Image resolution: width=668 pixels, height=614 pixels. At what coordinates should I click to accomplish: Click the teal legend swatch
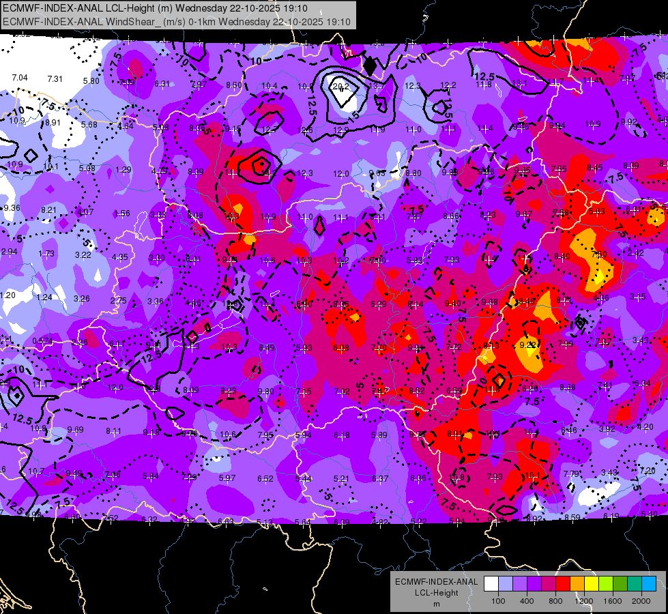[x=635, y=583]
